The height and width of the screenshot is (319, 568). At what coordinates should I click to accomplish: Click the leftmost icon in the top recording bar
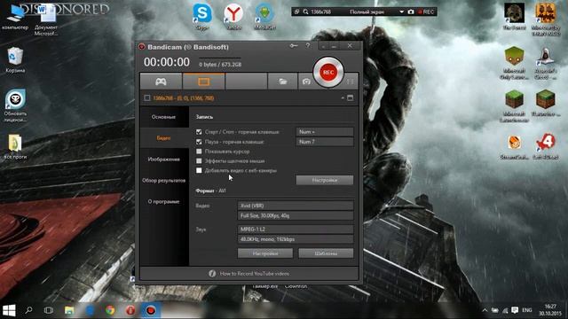pos(296,12)
